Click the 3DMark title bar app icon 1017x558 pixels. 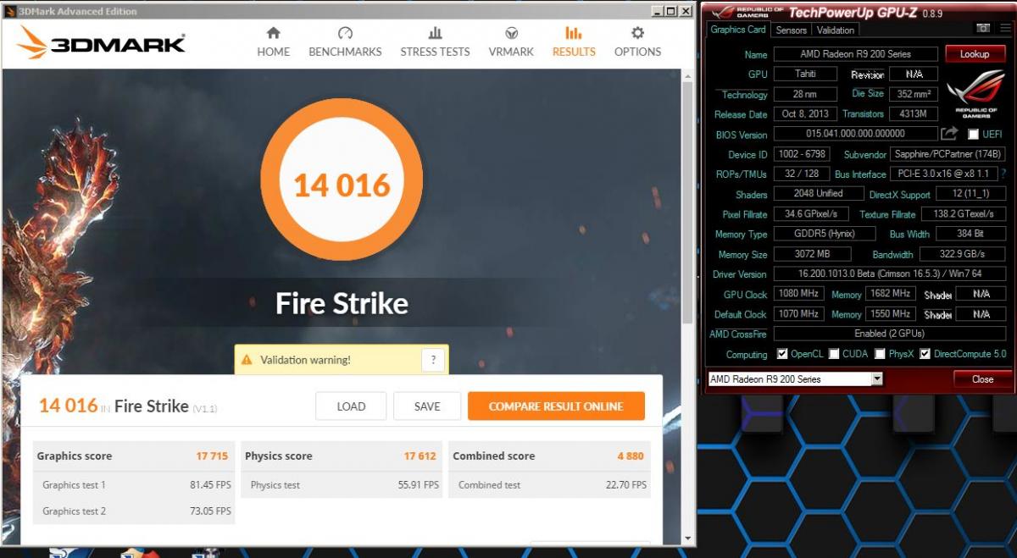coord(10,11)
